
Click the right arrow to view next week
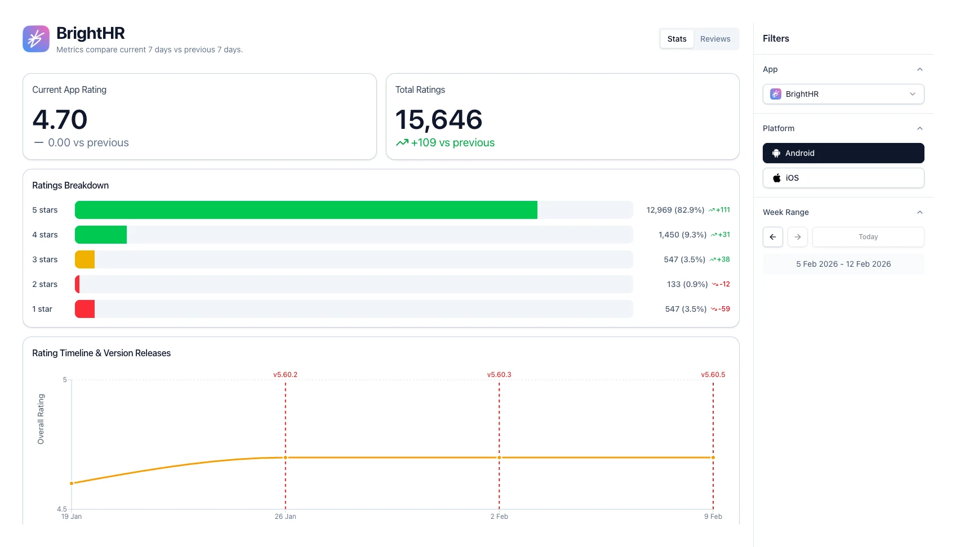pyautogui.click(x=797, y=237)
